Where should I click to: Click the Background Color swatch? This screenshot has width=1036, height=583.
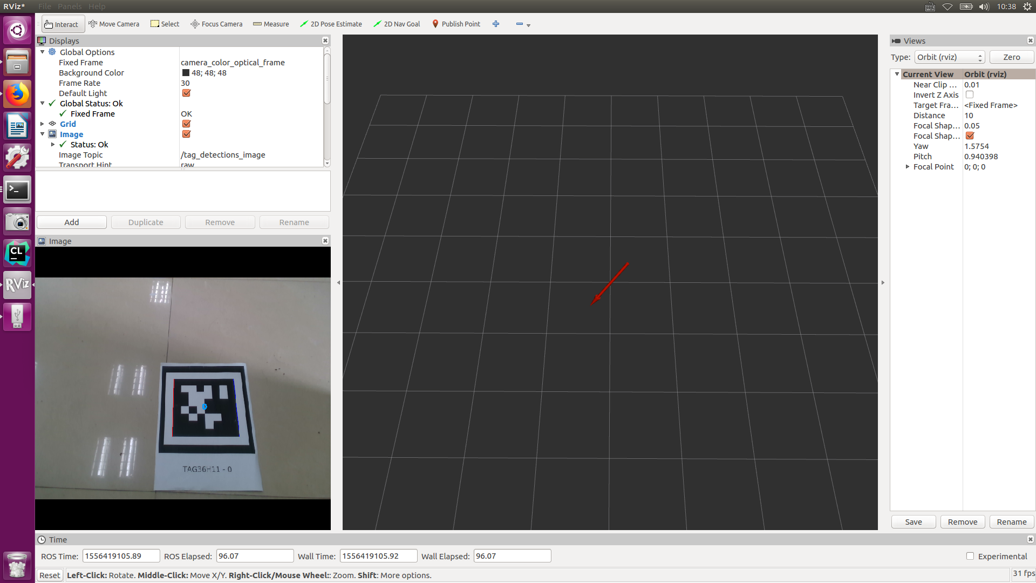click(x=186, y=73)
